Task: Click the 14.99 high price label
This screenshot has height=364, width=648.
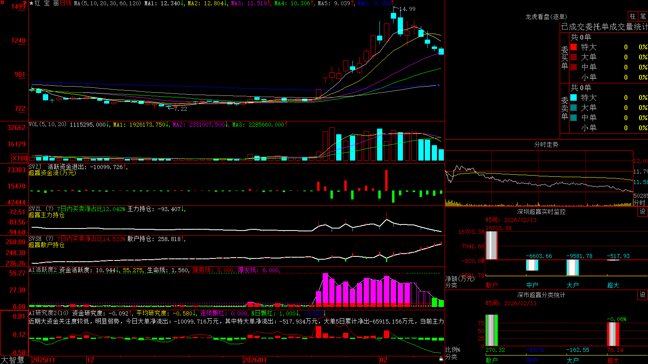Action: (x=407, y=9)
